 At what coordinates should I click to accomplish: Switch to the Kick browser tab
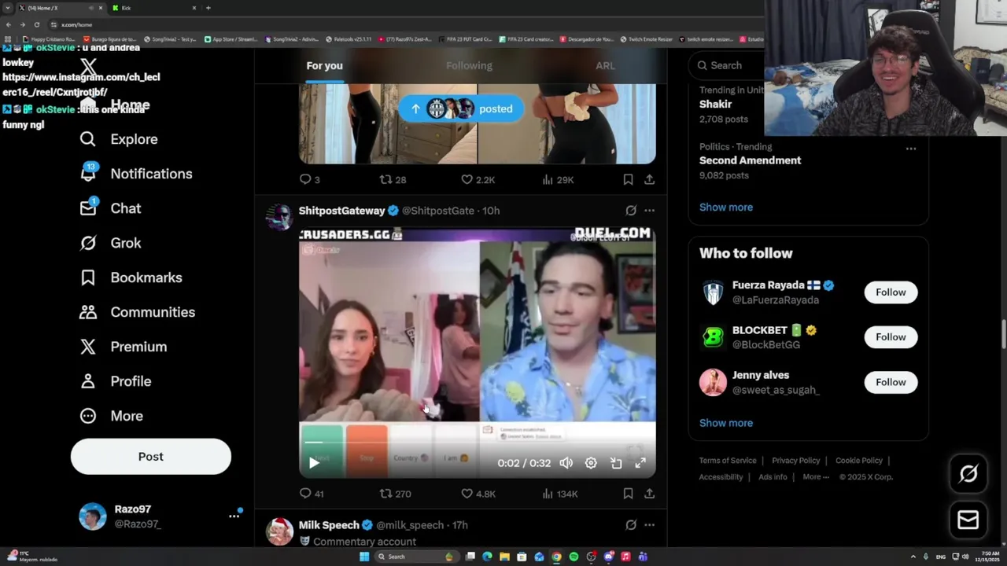pos(153,8)
